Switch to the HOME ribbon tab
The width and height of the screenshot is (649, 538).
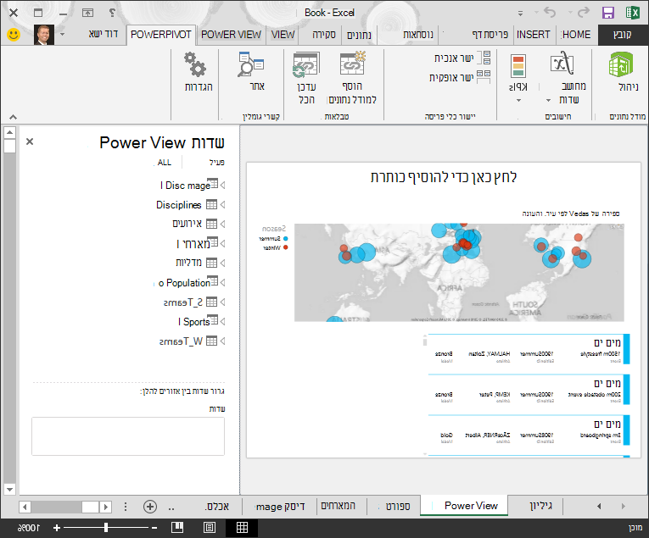pos(576,35)
